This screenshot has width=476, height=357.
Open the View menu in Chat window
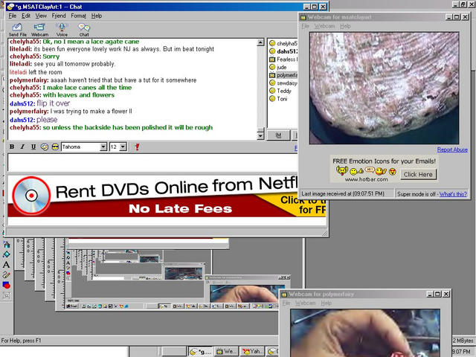[x=41, y=16]
